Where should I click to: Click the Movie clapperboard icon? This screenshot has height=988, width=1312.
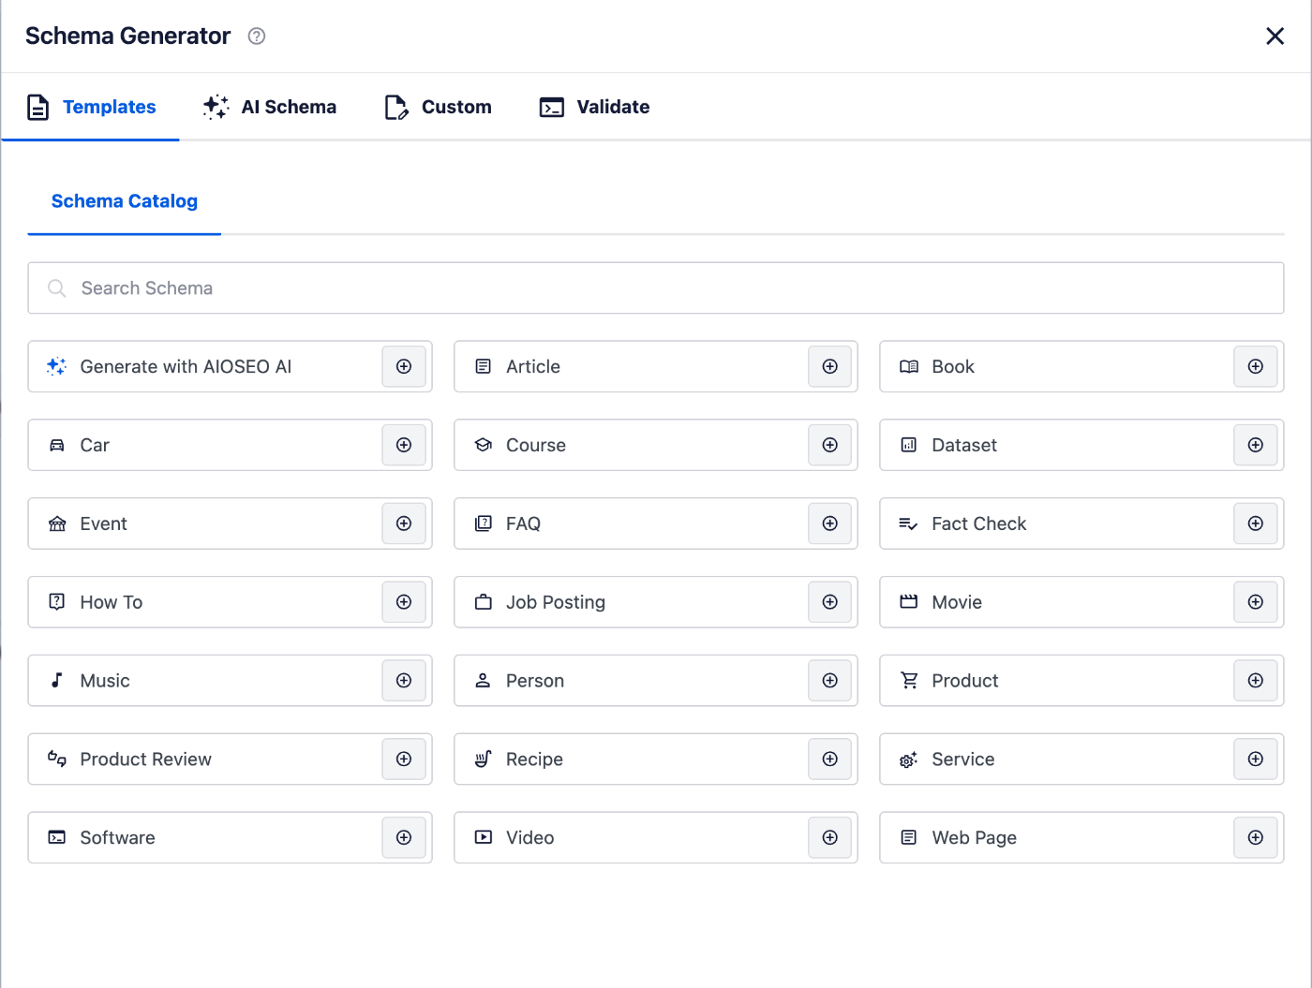[908, 602]
